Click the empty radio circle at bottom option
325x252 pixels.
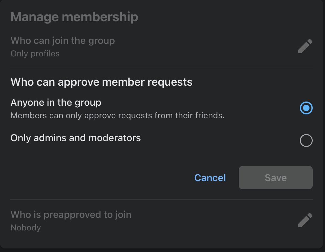tap(306, 141)
